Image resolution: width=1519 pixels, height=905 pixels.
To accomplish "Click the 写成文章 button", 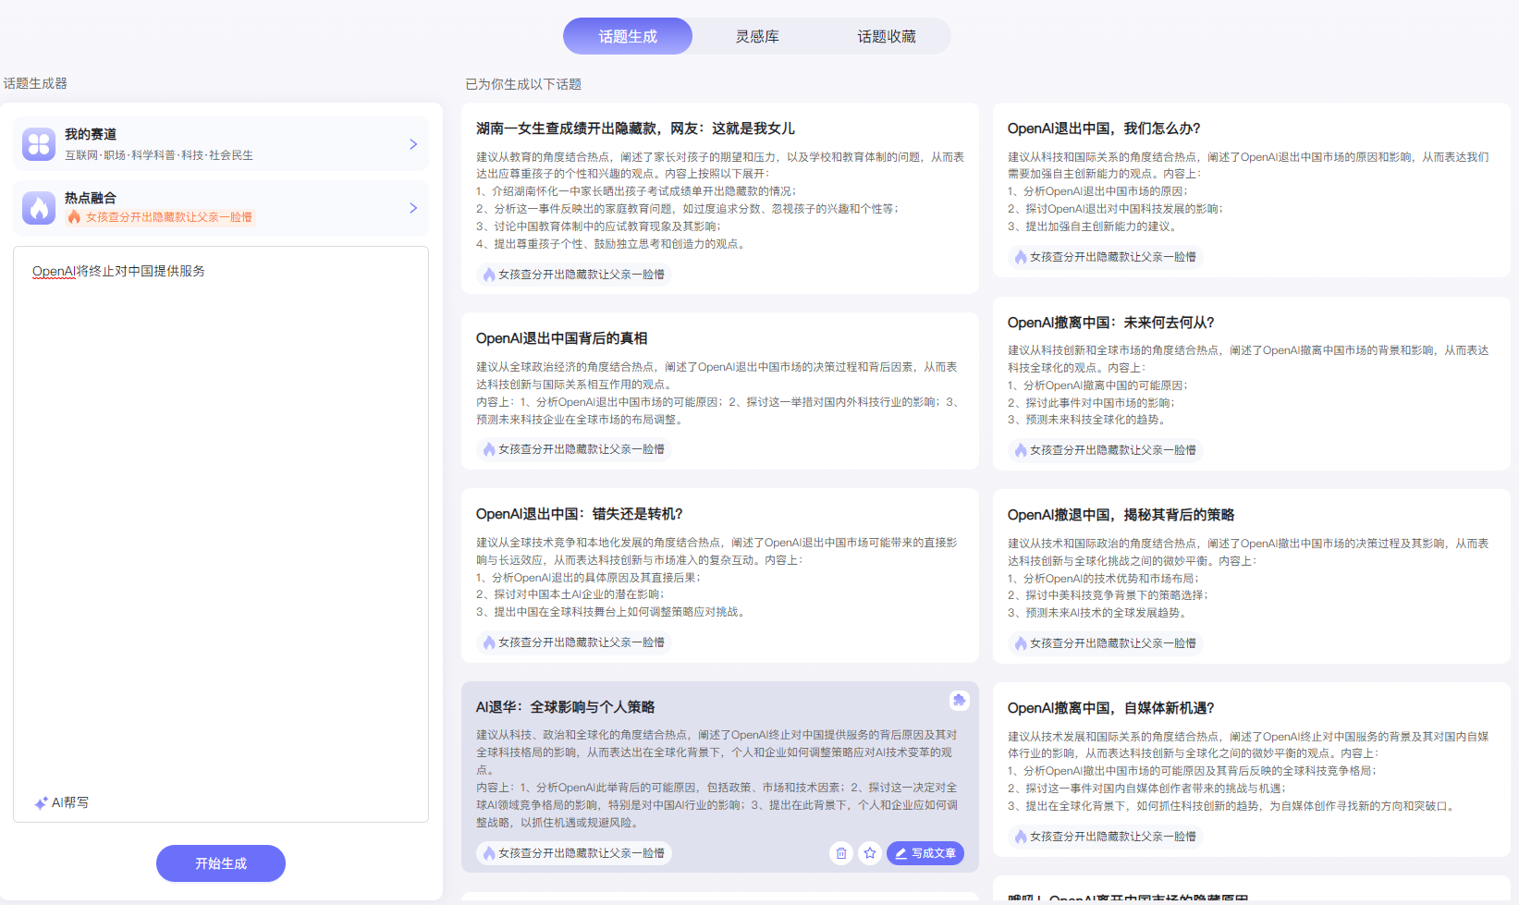I will 925,853.
